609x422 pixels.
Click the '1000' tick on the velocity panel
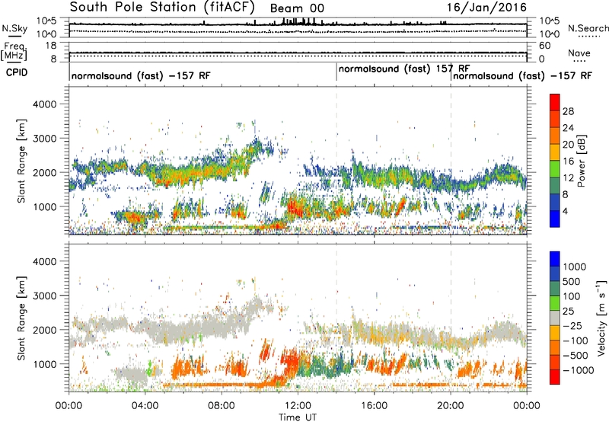point(45,364)
